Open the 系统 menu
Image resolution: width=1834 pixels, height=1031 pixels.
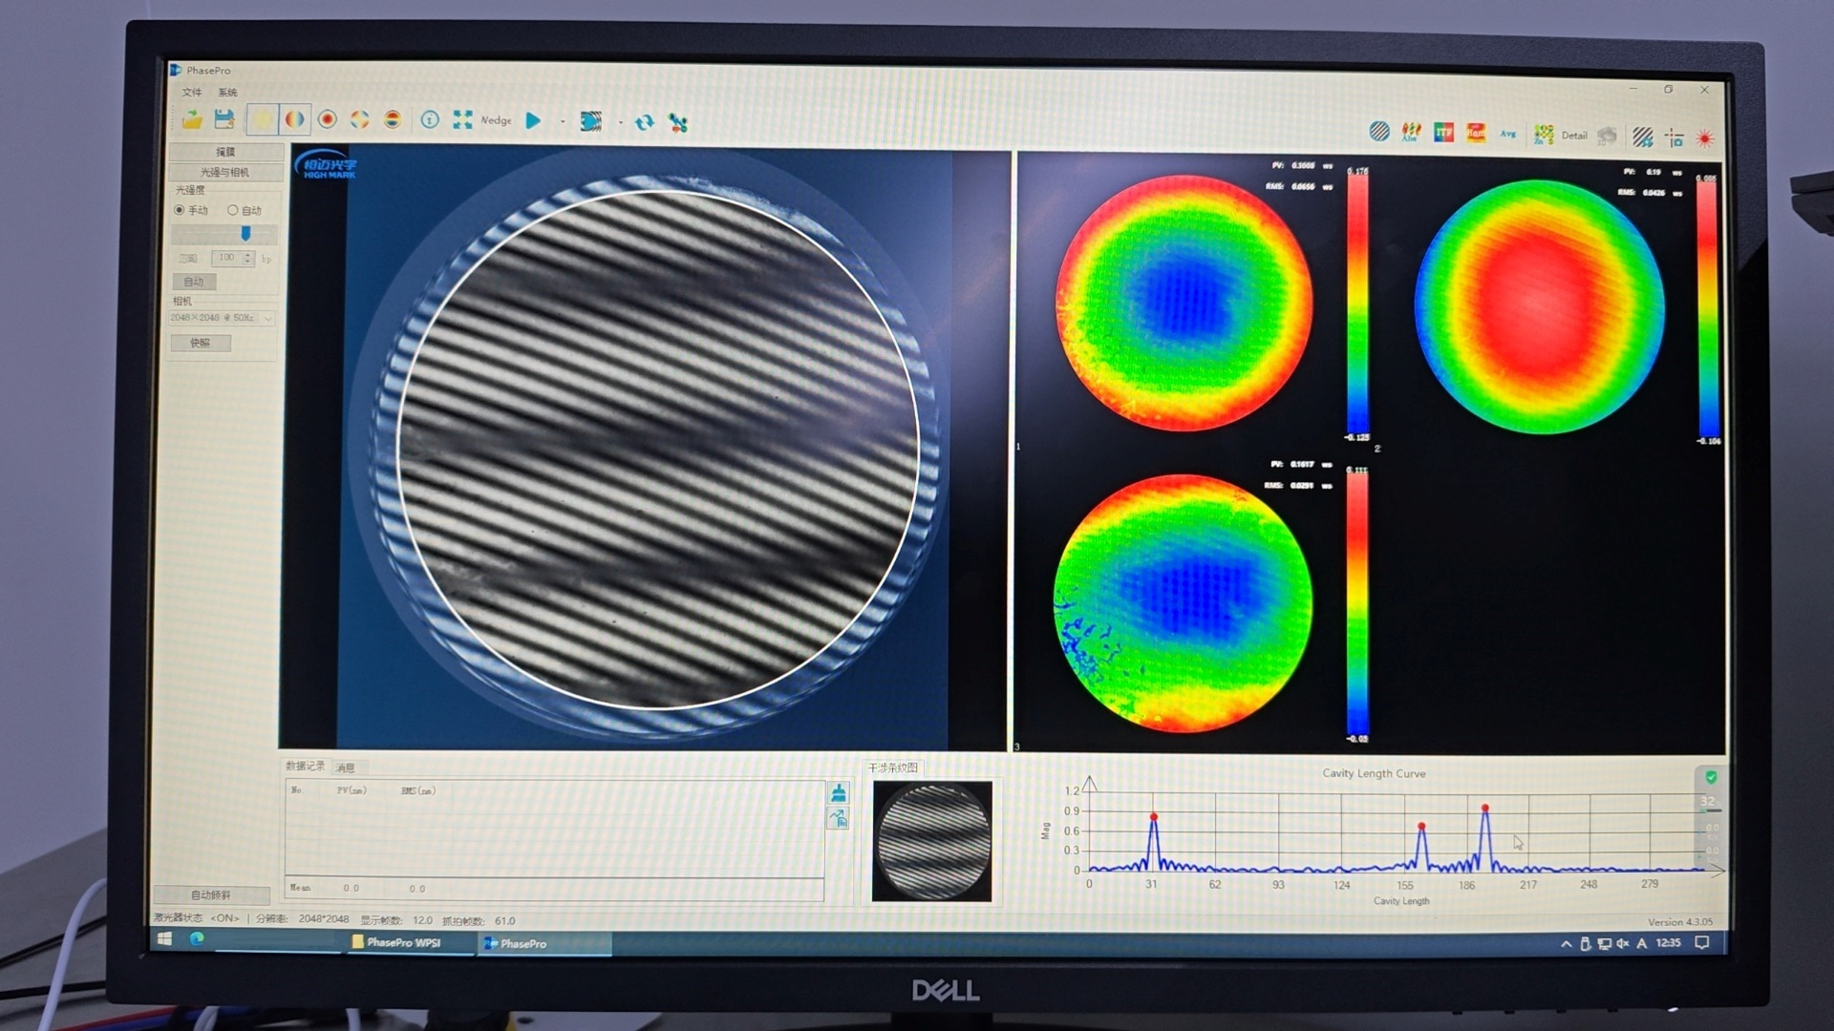(x=227, y=93)
